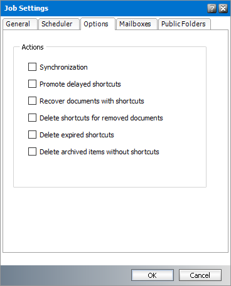Toggle Delete shortcuts for removed documents
This screenshot has width=231, height=286.
point(32,118)
